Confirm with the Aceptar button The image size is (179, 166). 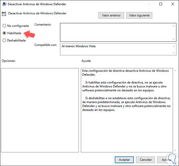coord(124,160)
